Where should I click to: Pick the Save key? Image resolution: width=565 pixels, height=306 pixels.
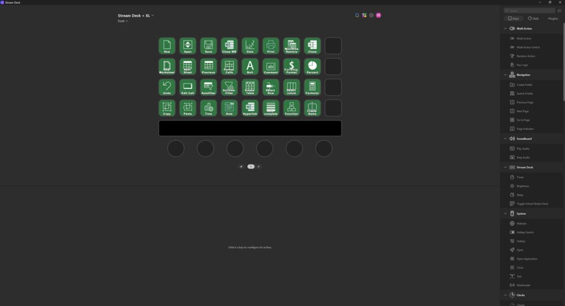[208, 46]
